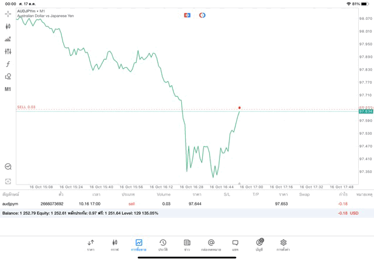374x261 pixels.
Task: Sort positions by Volume column header
Action: tap(164, 194)
